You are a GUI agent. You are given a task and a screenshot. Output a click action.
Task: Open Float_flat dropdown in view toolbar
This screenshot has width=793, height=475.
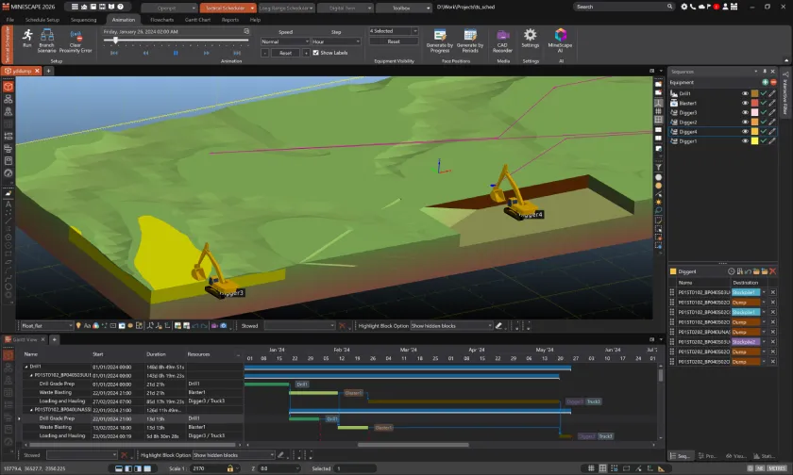click(x=46, y=325)
